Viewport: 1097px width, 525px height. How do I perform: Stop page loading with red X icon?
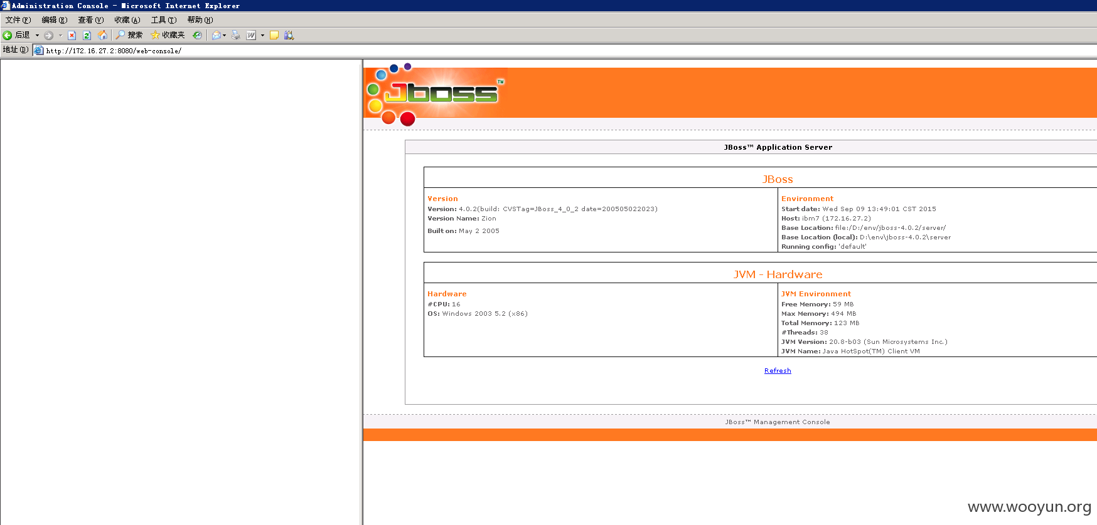72,35
